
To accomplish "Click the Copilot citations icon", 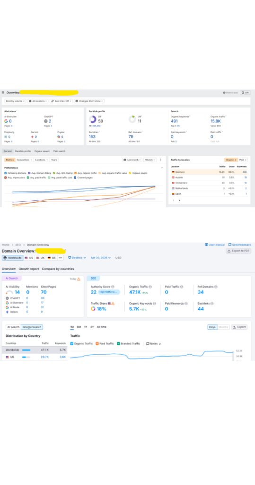I will click(59, 137).
